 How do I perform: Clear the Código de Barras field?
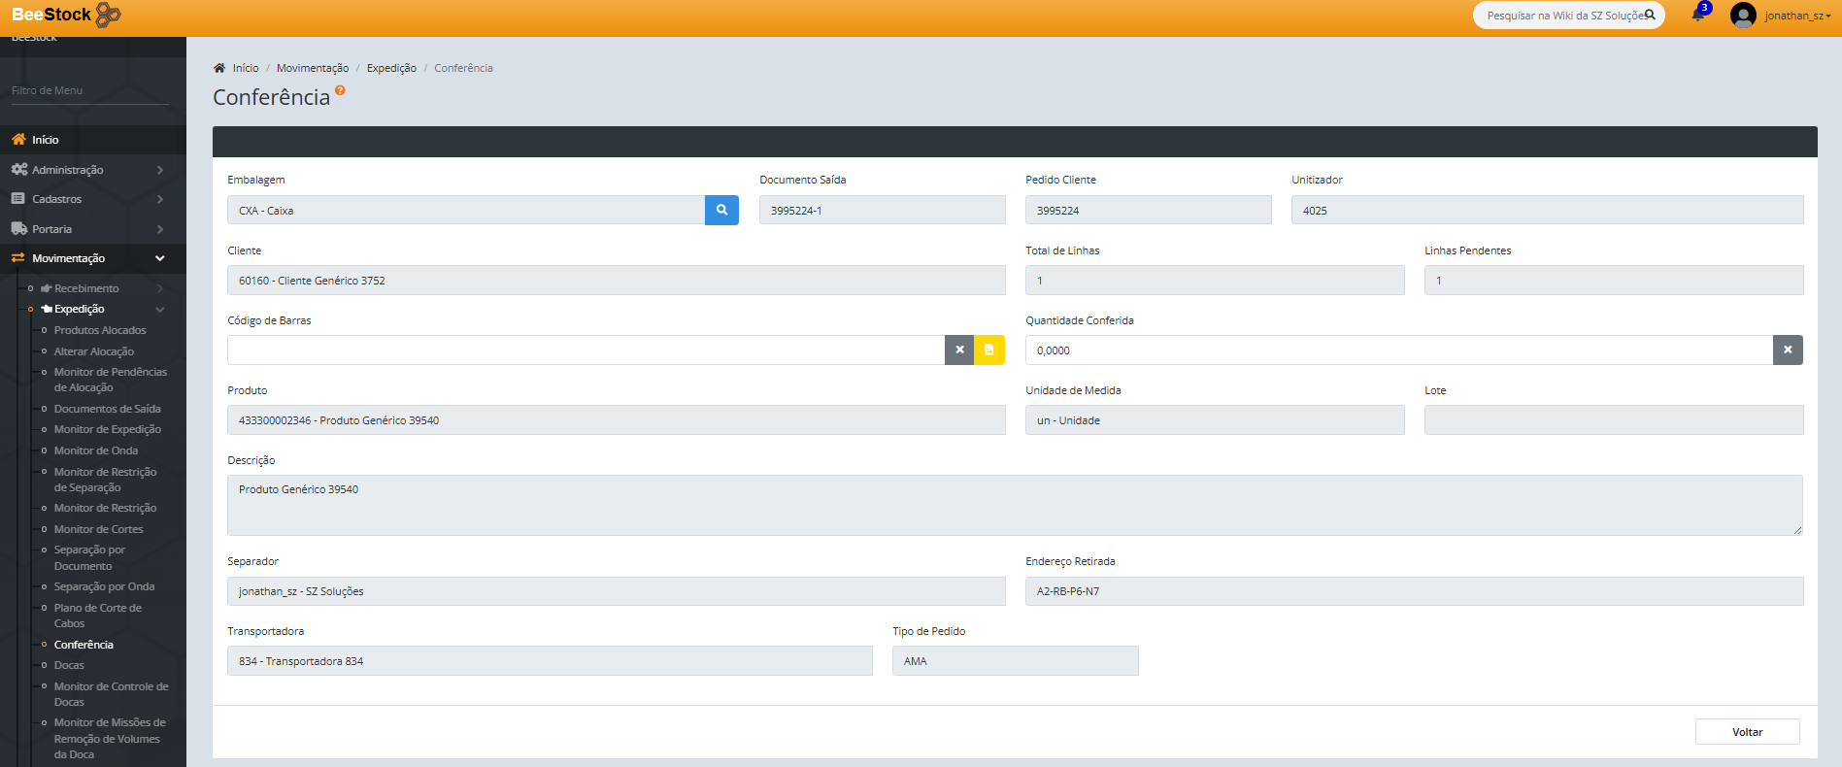pyautogui.click(x=959, y=350)
